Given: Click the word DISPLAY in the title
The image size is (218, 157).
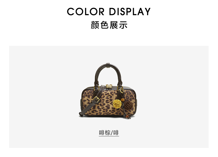Looking at the screenshot, I should [130, 12].
